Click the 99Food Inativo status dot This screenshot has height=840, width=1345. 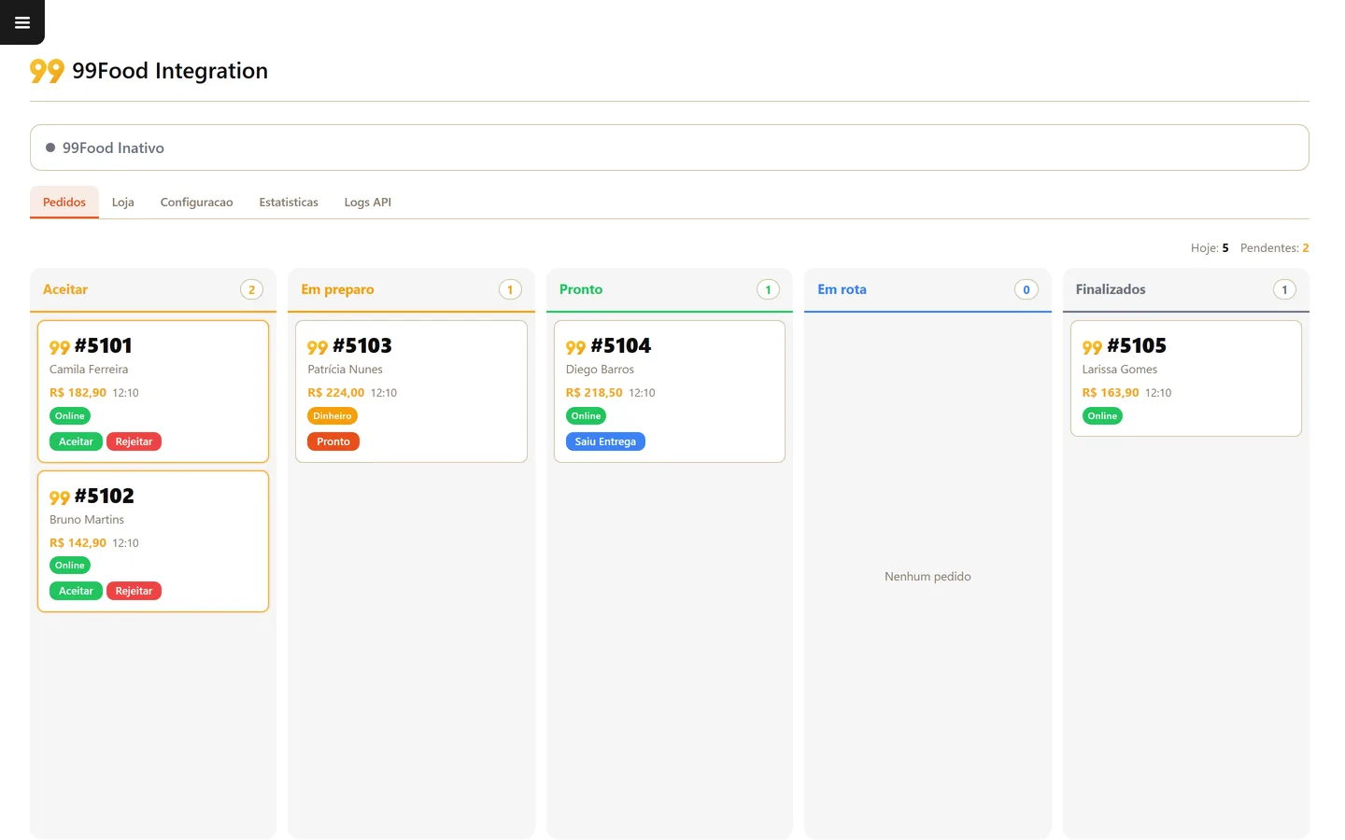(50, 147)
